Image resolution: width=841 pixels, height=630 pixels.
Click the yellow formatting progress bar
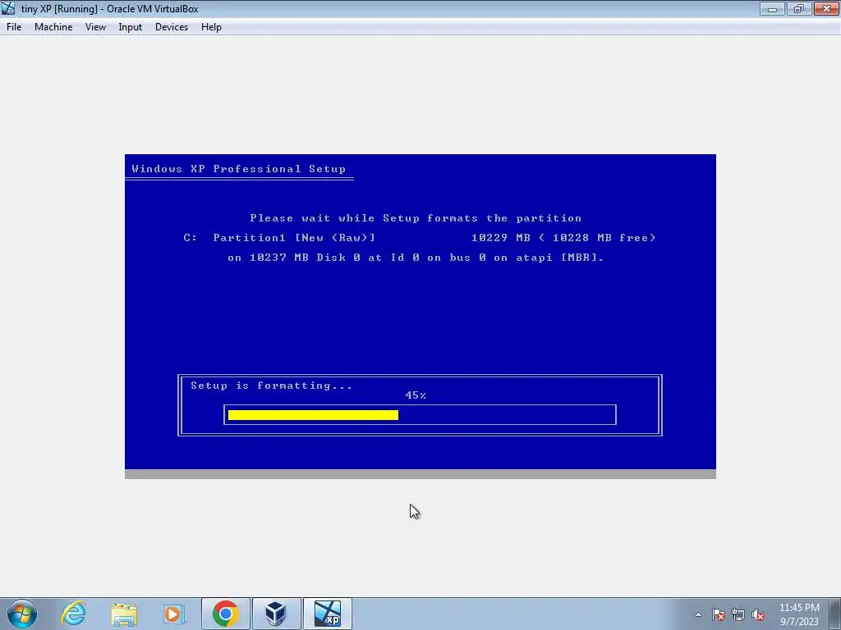(313, 414)
